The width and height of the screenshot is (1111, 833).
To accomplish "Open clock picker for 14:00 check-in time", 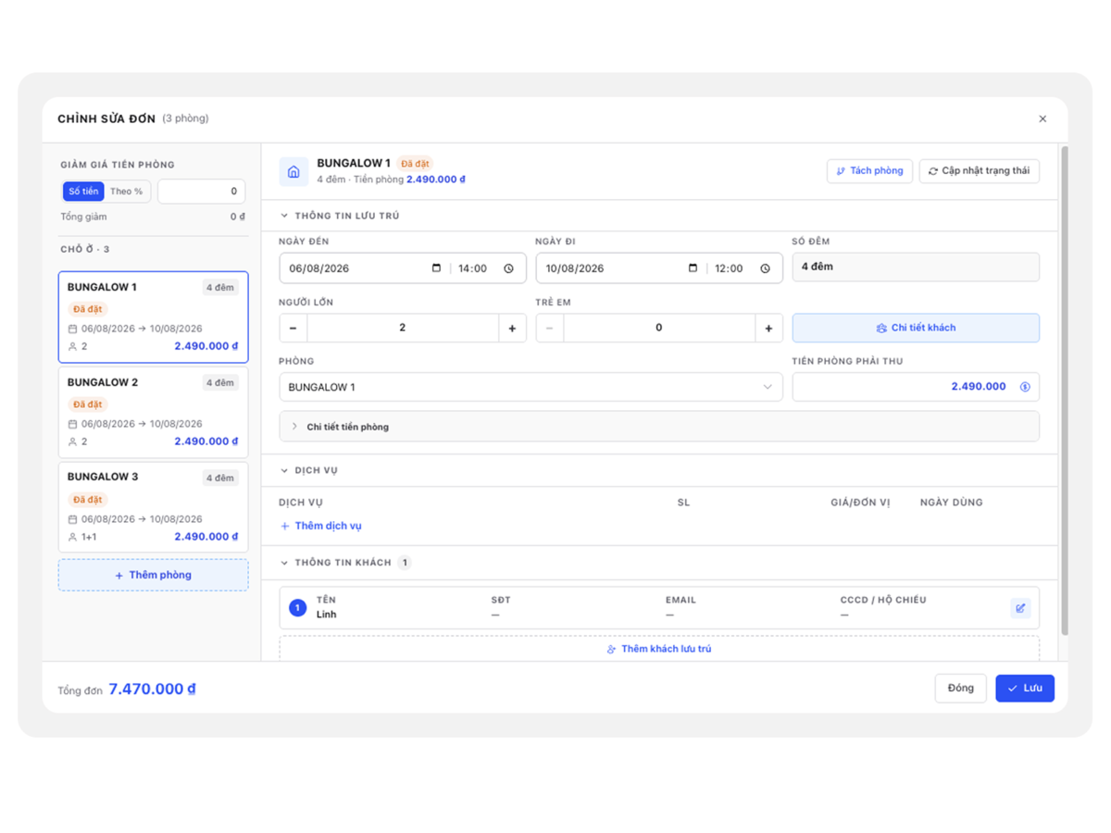I will [x=508, y=268].
